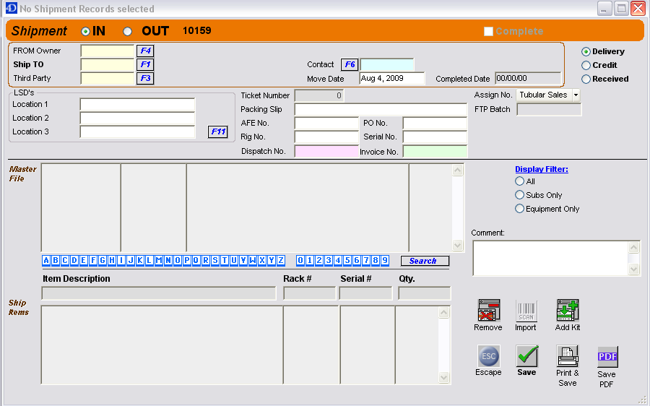The width and height of the screenshot is (650, 406).
Task: Click the Import barcode scan icon
Action: (x=526, y=311)
